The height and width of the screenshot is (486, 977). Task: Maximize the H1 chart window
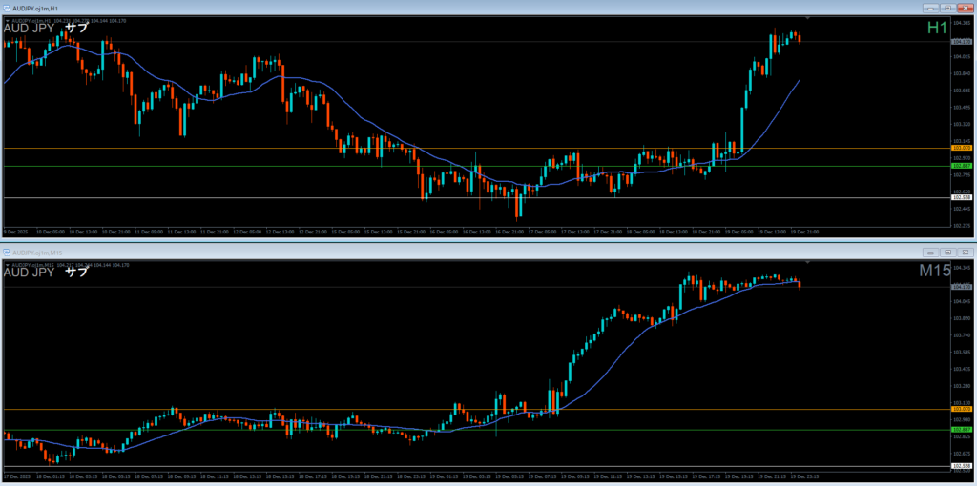click(947, 8)
